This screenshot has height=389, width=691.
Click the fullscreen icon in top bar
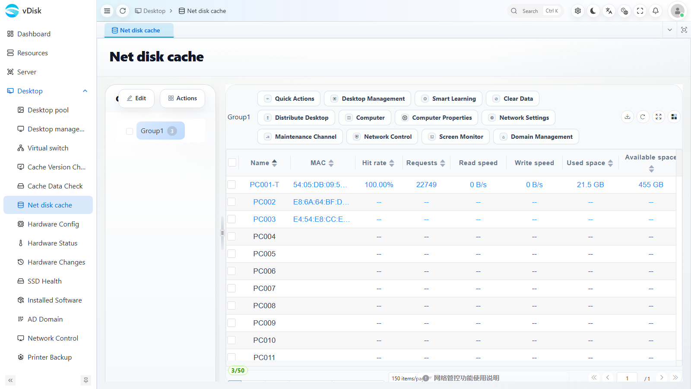(640, 11)
